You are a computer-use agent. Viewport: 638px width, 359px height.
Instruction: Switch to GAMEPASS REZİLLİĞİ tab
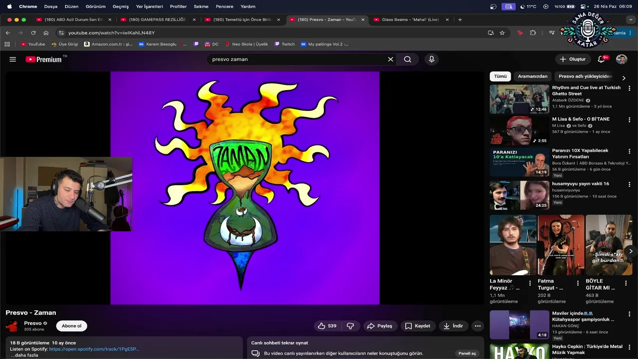pyautogui.click(x=158, y=20)
